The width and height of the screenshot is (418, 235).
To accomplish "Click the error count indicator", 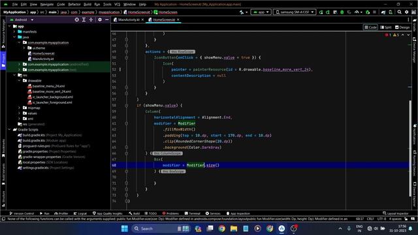I will pyautogui.click(x=388, y=35).
